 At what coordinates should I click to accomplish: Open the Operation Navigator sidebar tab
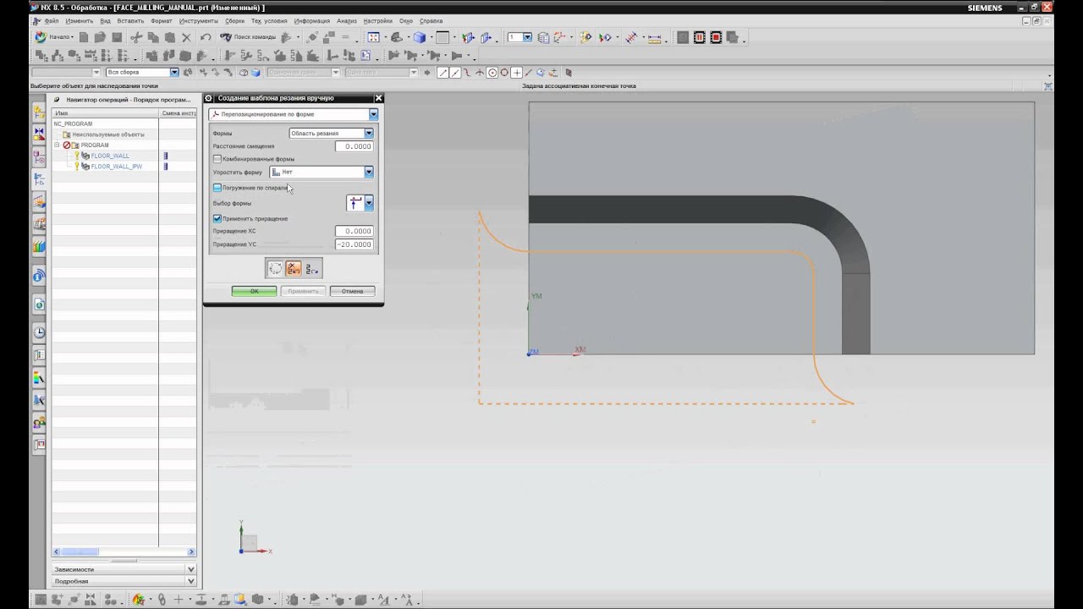(x=39, y=179)
